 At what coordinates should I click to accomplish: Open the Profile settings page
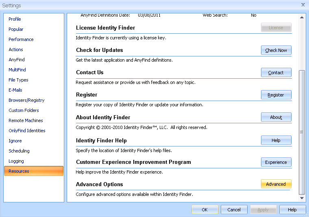point(15,19)
